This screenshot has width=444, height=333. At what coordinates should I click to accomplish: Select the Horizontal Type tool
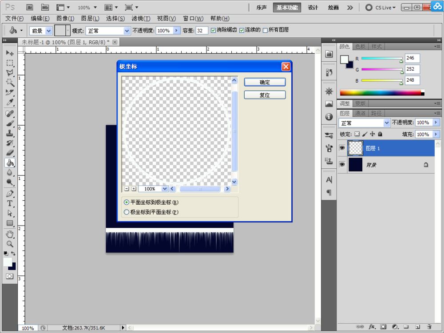pos(10,203)
